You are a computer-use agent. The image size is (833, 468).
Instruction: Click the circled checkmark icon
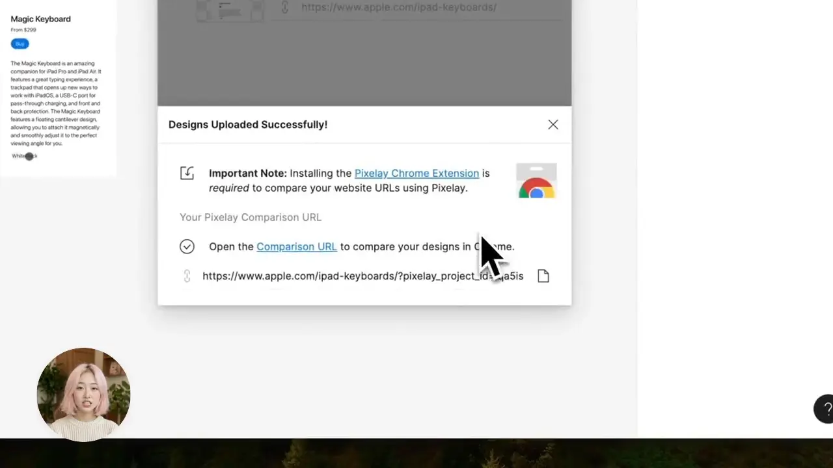click(x=187, y=246)
